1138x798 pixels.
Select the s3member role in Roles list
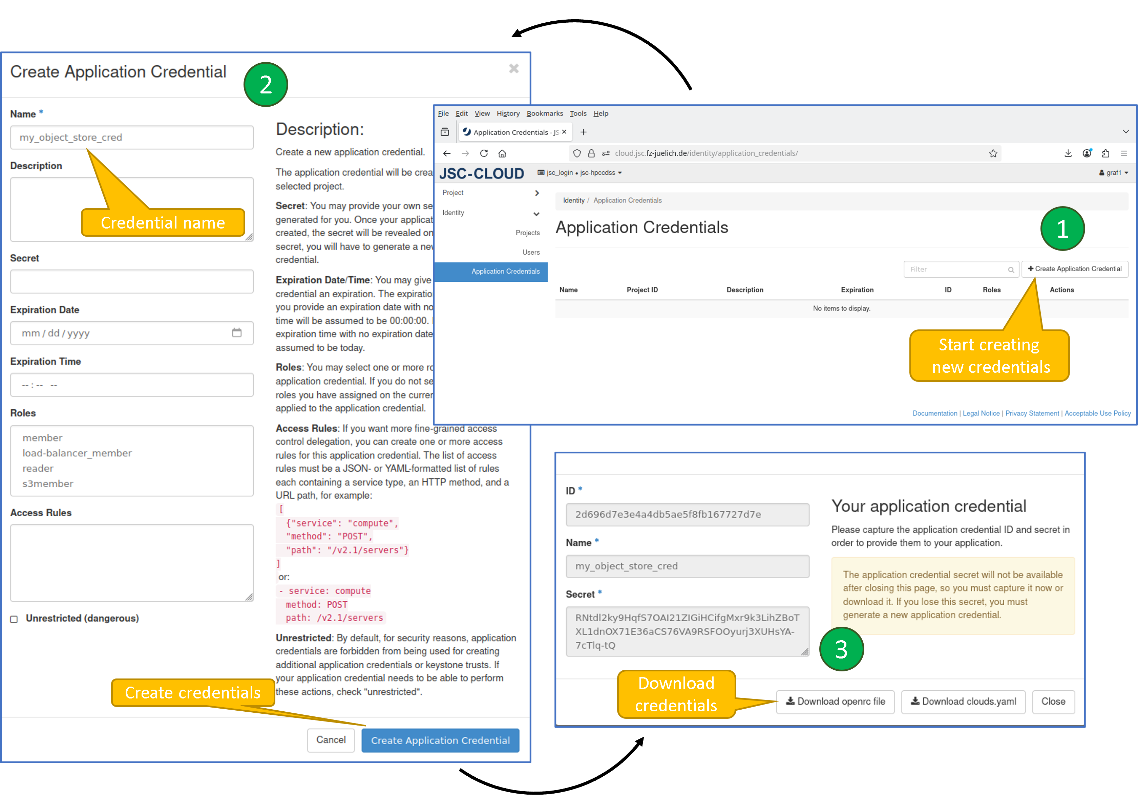[47, 483]
